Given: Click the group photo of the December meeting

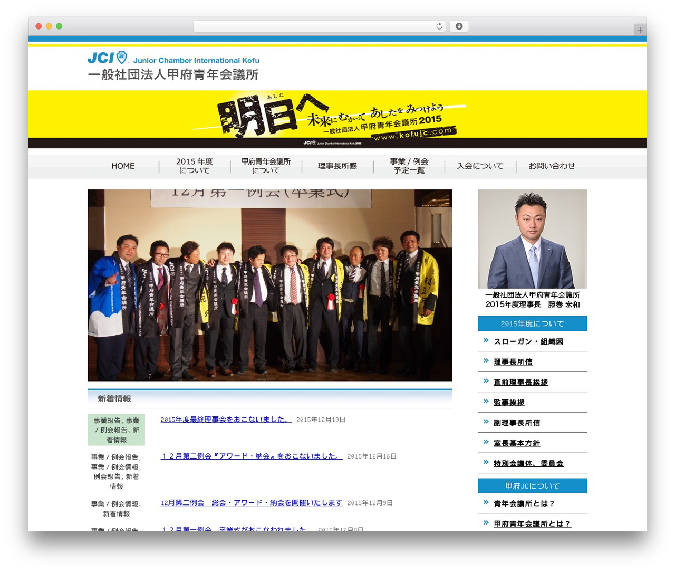Looking at the screenshot, I should coord(269,285).
